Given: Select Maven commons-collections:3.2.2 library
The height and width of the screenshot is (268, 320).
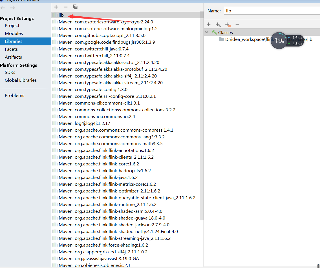Looking at the screenshot, I should point(125,110).
